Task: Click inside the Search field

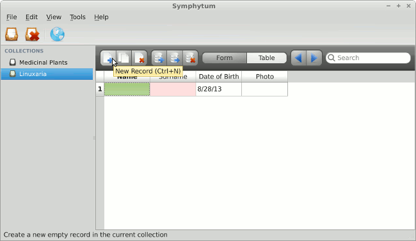Action: 368,58
